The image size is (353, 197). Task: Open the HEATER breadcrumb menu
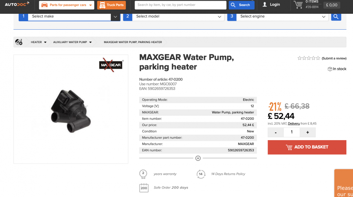(x=38, y=42)
